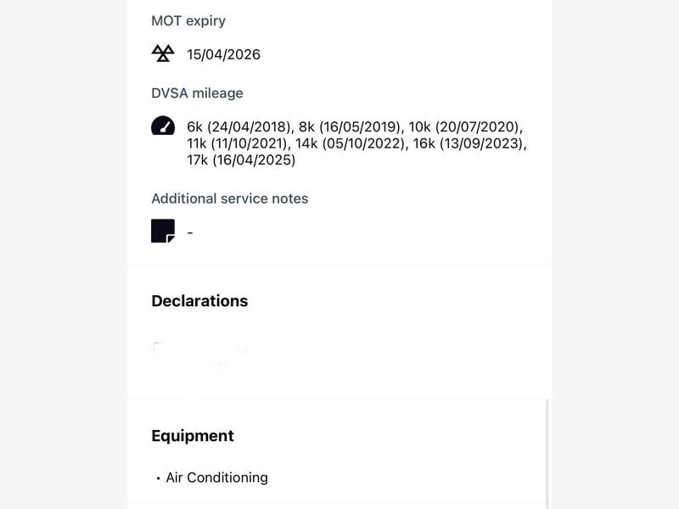The image size is (679, 509).
Task: Click the 17k (16/04/2025) mileage entry
Action: tap(241, 159)
